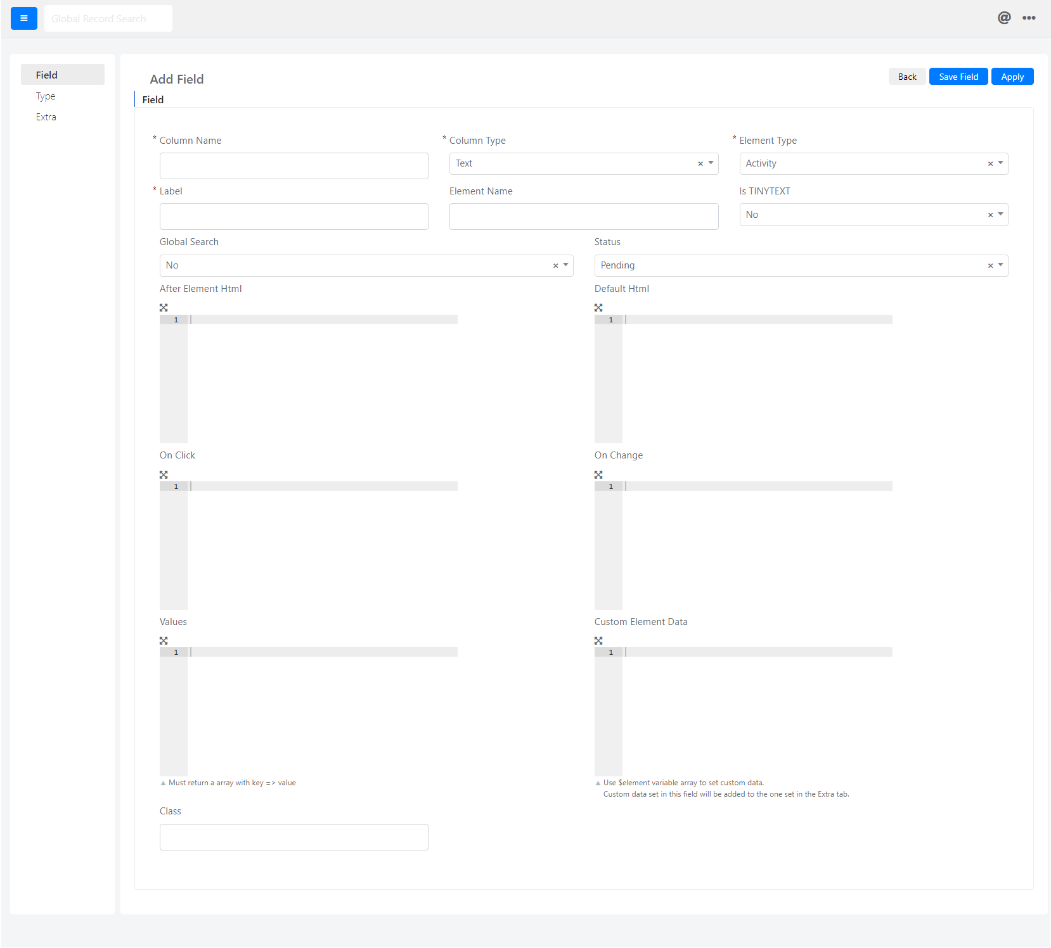This screenshot has width=1051, height=948.
Task: Click the Back button
Action: [907, 77]
